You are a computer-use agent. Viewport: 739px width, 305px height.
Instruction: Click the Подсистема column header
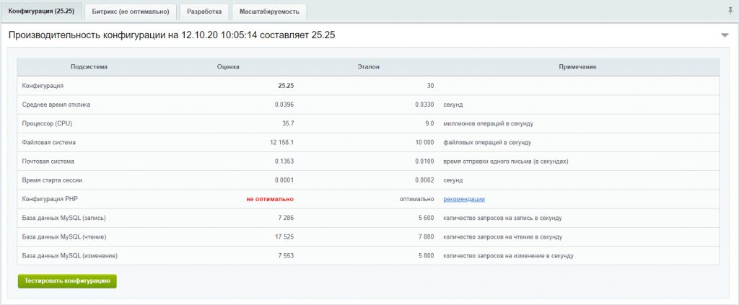tap(89, 67)
